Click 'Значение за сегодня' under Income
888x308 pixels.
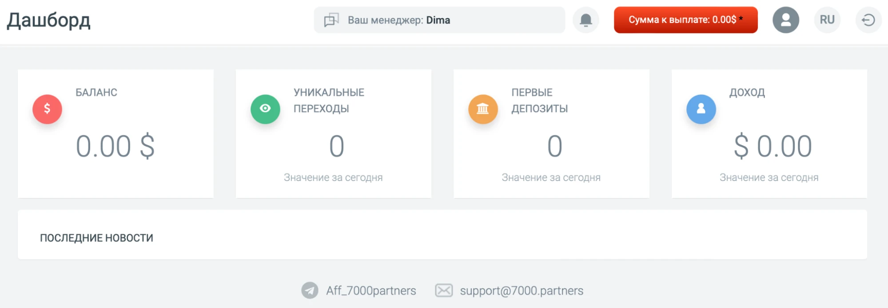click(769, 178)
